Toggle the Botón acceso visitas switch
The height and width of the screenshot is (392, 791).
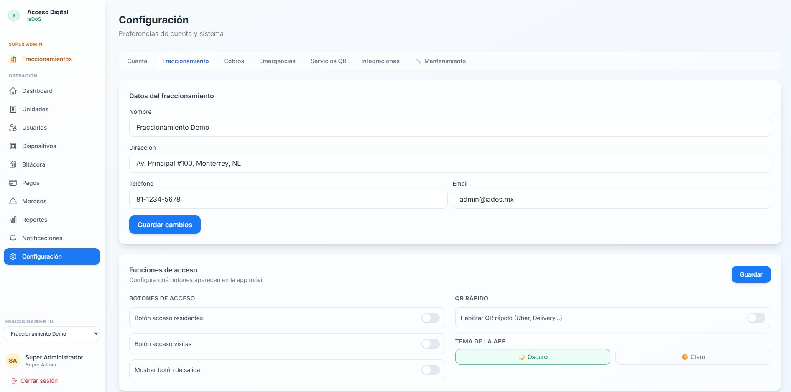tap(430, 344)
